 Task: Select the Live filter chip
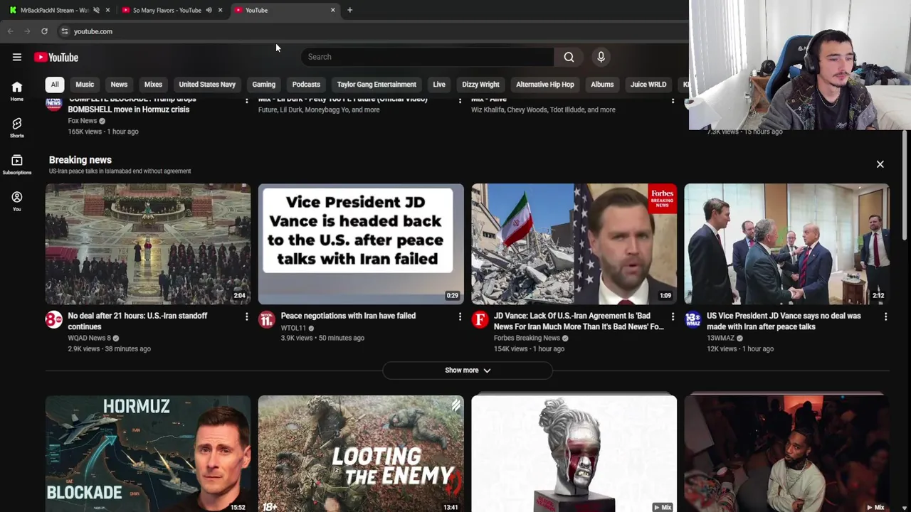point(439,85)
